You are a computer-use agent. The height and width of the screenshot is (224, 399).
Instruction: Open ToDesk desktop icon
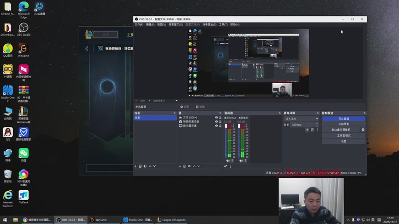tap(23, 197)
